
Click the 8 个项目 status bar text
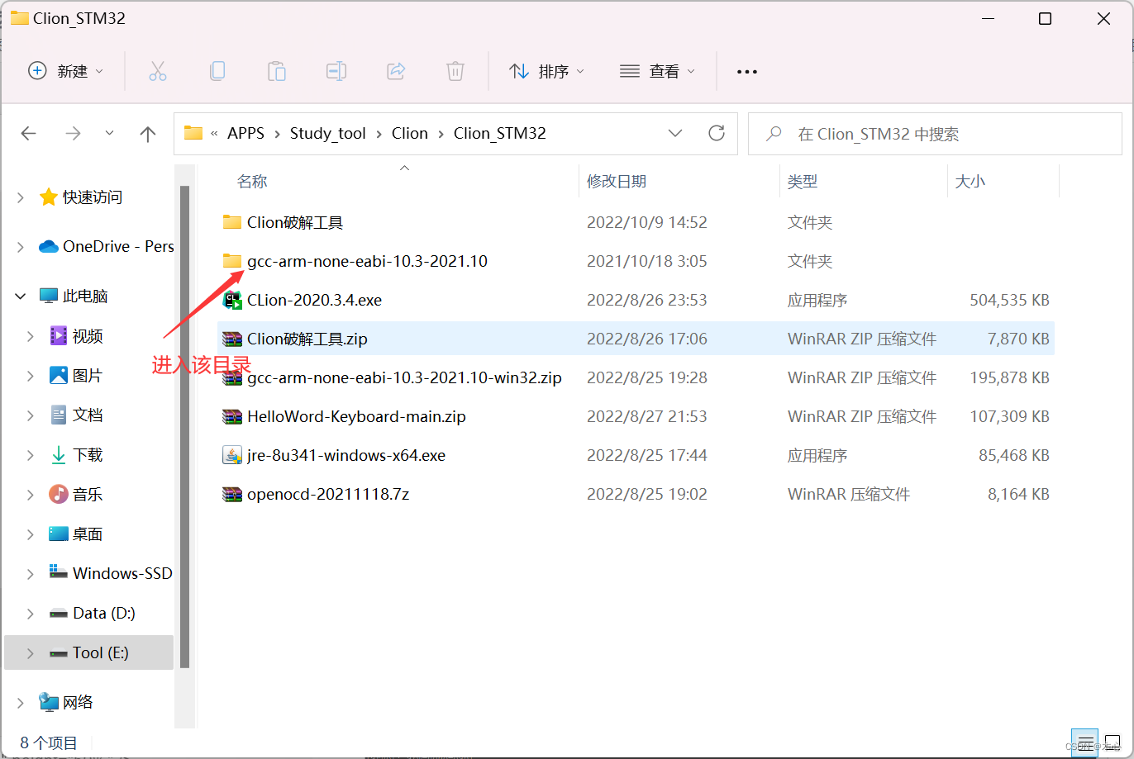point(49,742)
